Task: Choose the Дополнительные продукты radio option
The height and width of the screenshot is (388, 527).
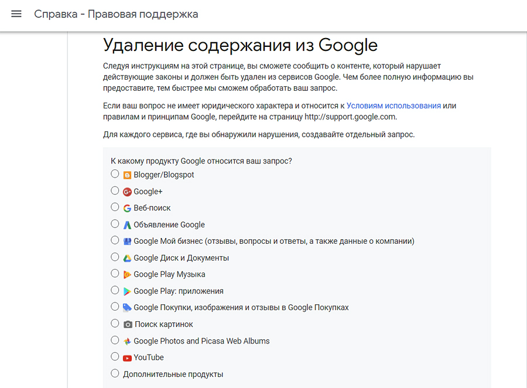Action: pos(115,373)
